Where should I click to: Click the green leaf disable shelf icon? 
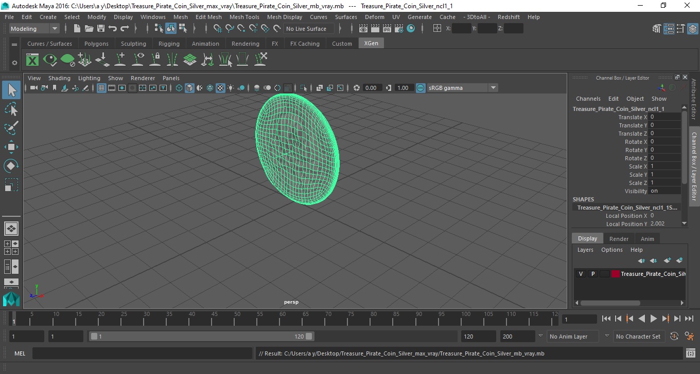pyautogui.click(x=67, y=60)
